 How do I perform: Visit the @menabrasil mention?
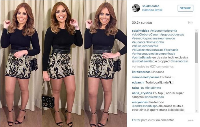pos(179,61)
